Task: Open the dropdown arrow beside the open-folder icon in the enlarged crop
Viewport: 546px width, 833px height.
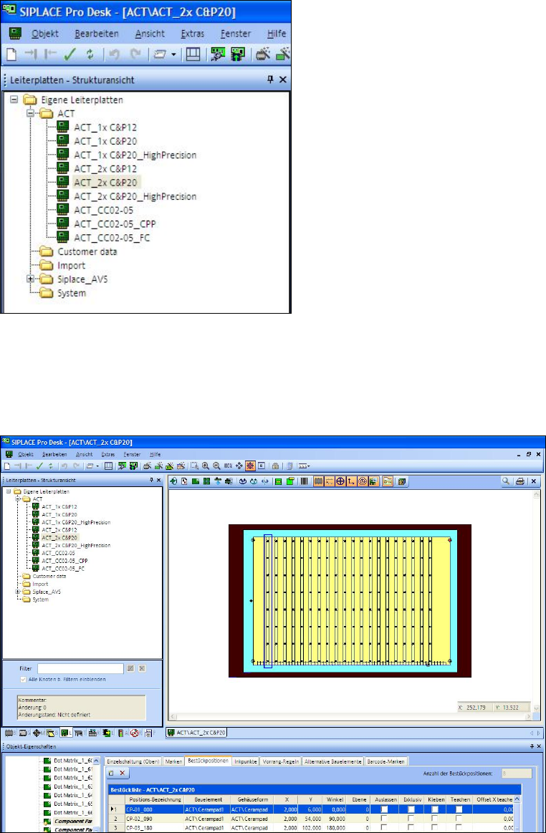Action: tap(174, 54)
